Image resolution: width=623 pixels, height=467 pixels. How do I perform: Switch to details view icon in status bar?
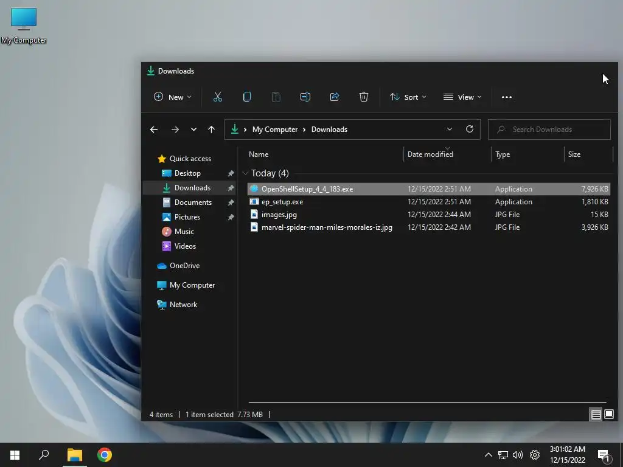click(x=596, y=415)
